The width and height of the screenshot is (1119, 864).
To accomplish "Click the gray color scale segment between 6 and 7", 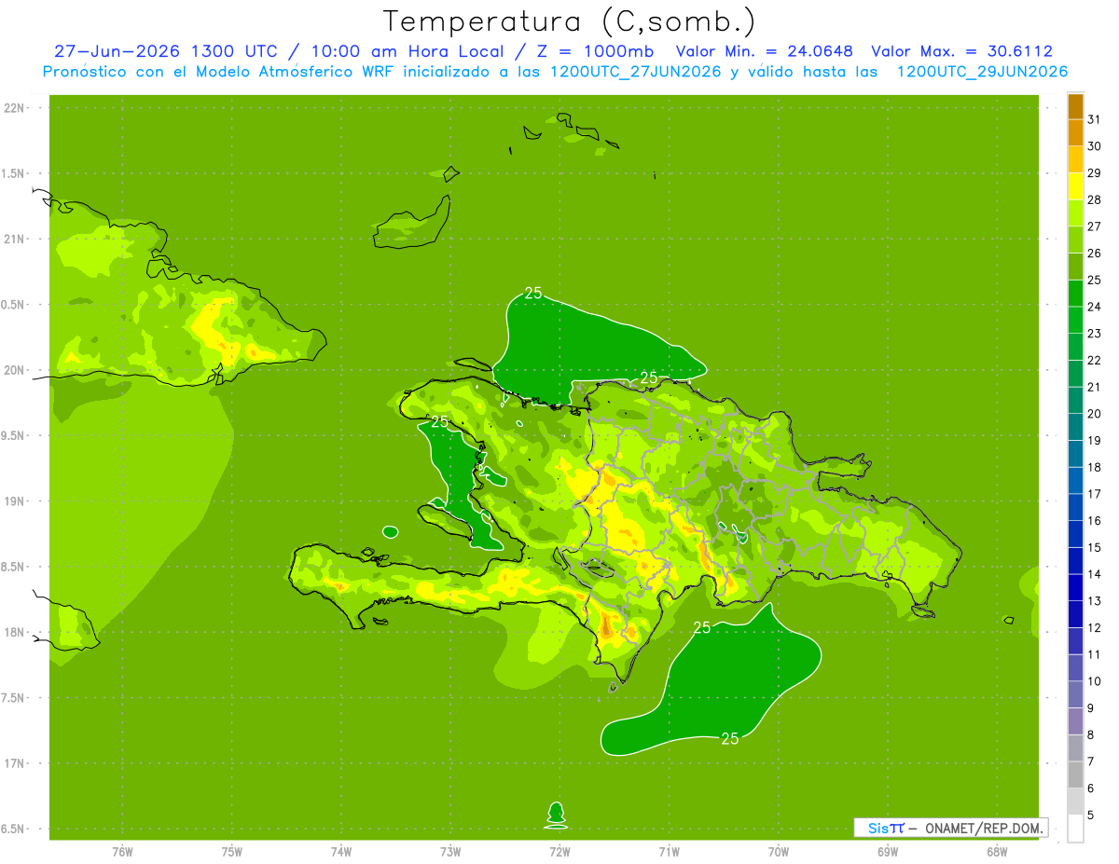I will click(x=1075, y=775).
